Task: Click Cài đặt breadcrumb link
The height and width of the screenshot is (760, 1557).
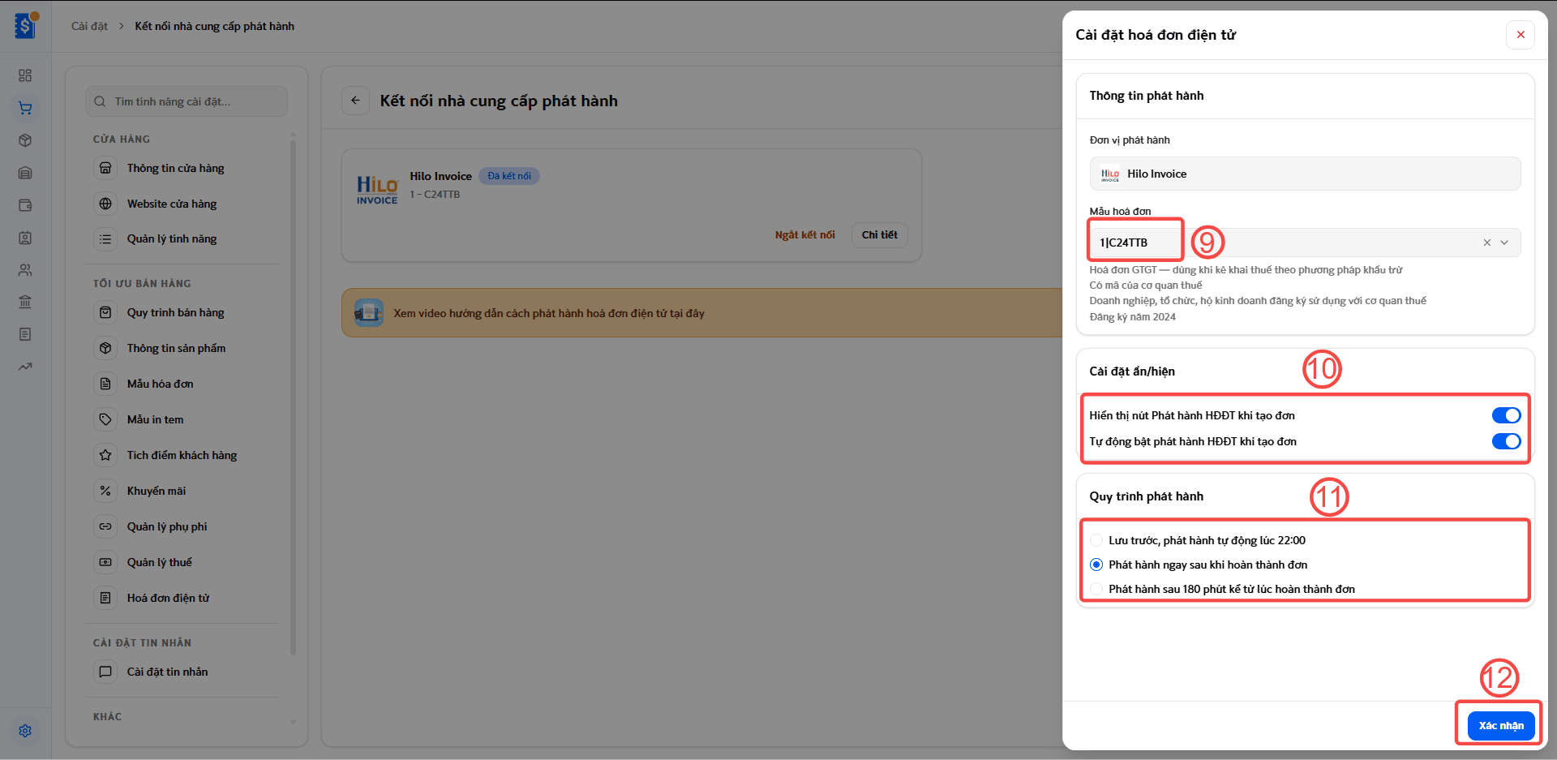Action: [x=89, y=26]
